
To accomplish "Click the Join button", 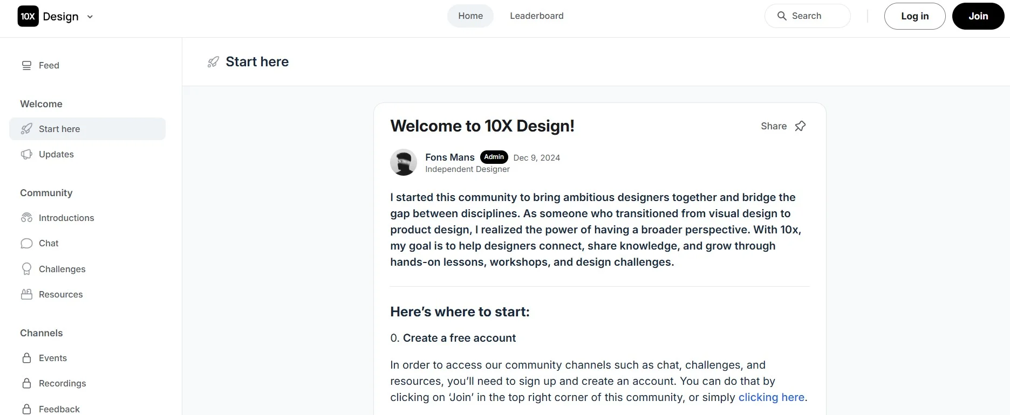I will pos(978,16).
